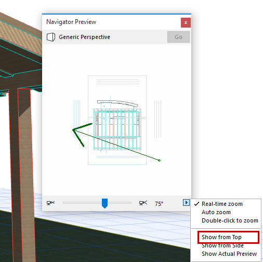The image size is (263, 262).
Task: Toggle the Real-time zoom checked option
Action: [x=222, y=204]
